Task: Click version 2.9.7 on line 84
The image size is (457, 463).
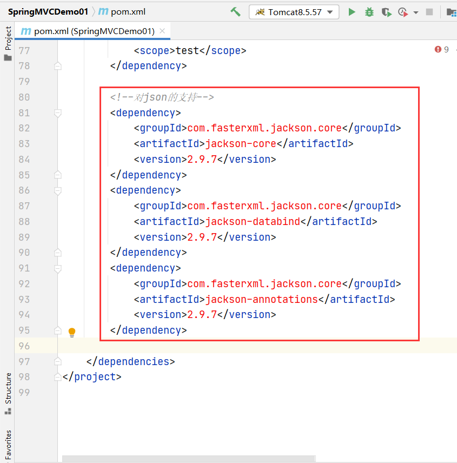Action: click(202, 160)
